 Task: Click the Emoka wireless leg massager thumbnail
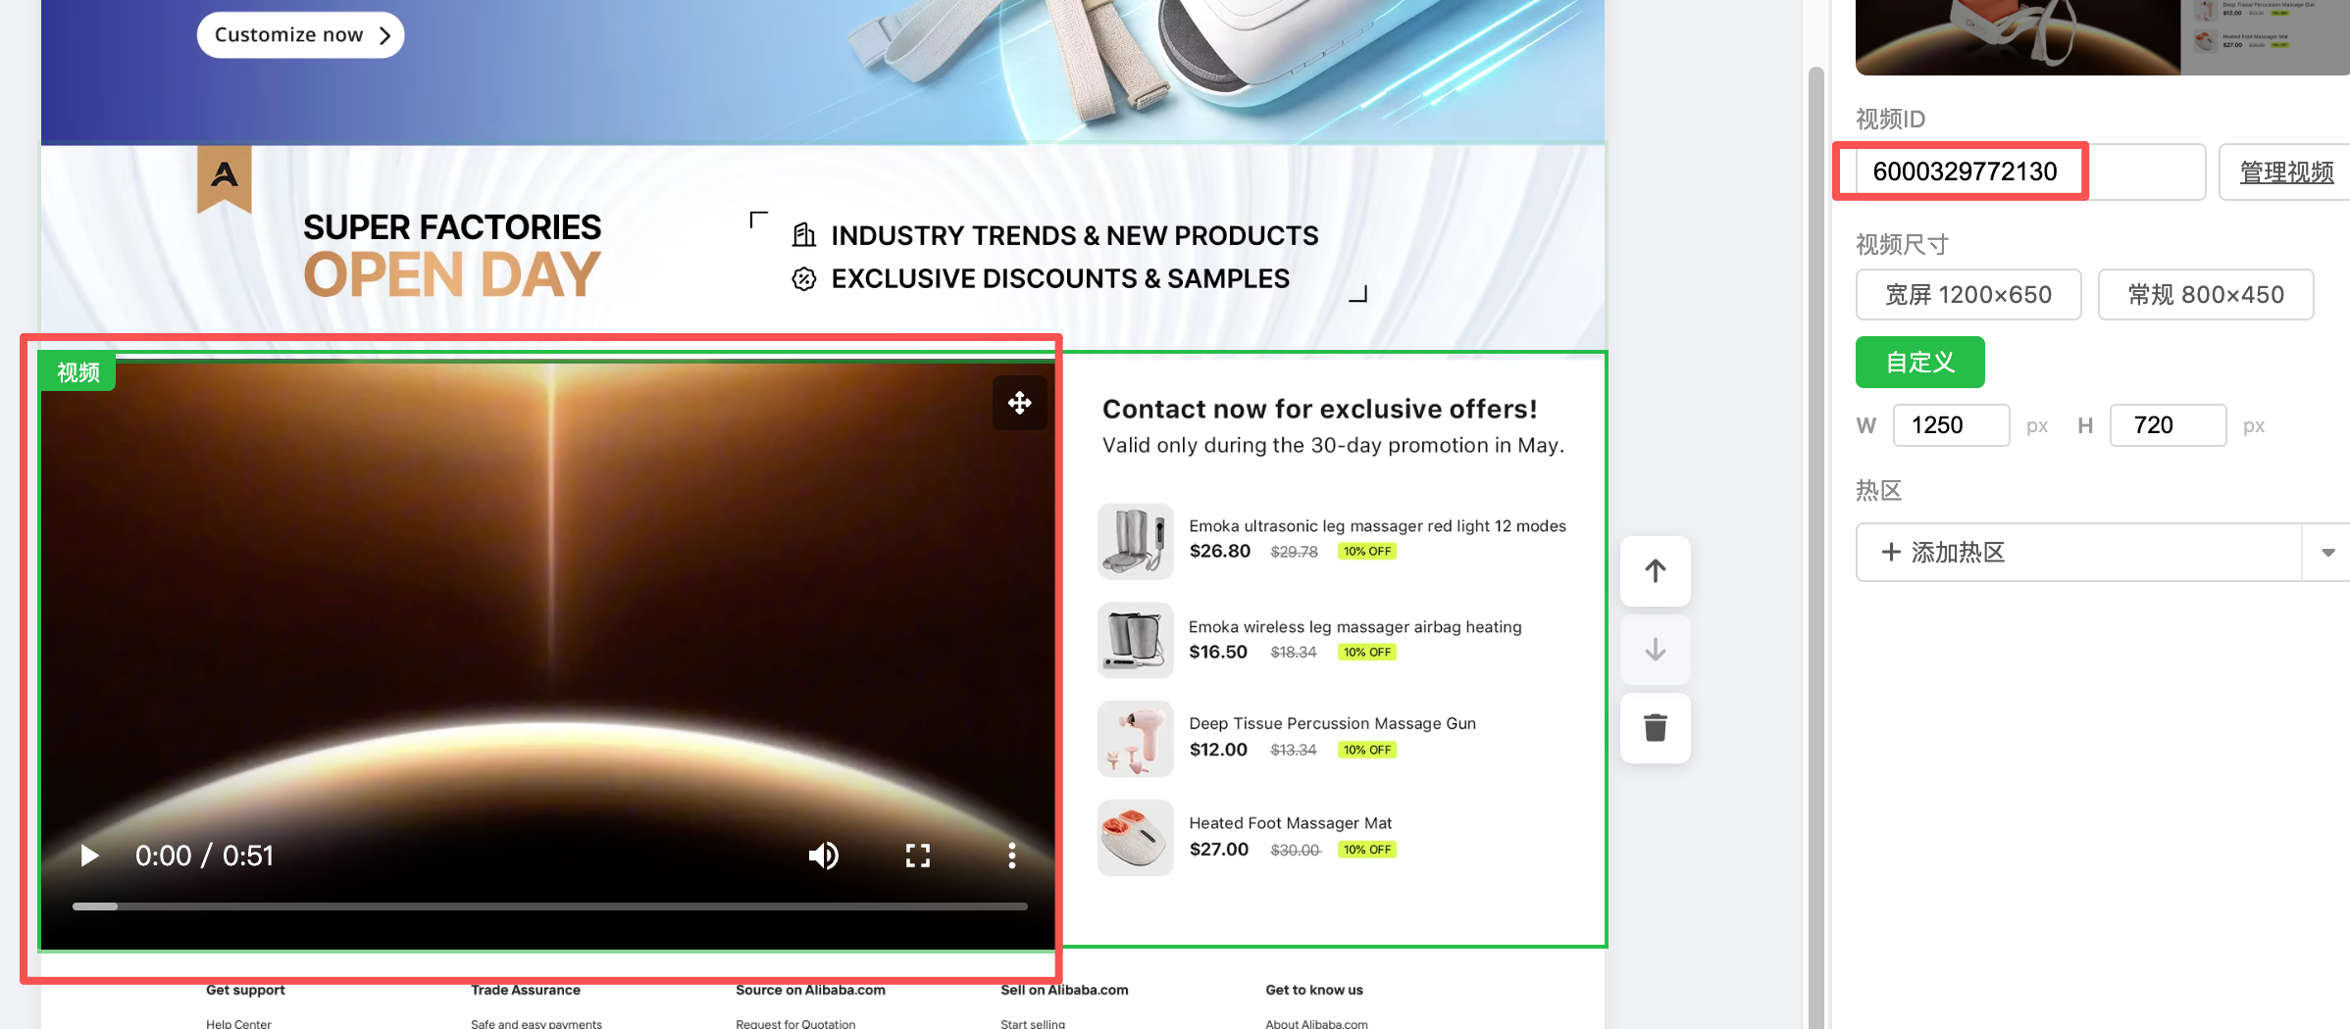(1136, 640)
